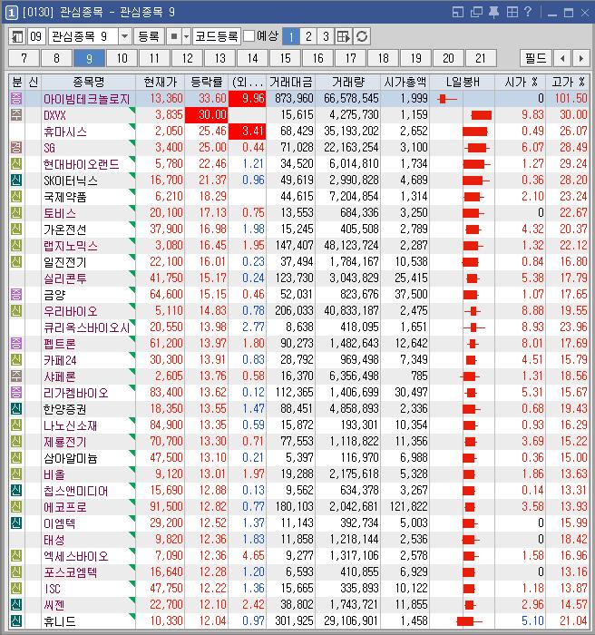The height and width of the screenshot is (635, 595).
Task: Click the badge icon beside 칩스앤미디어
Action: coord(16,490)
